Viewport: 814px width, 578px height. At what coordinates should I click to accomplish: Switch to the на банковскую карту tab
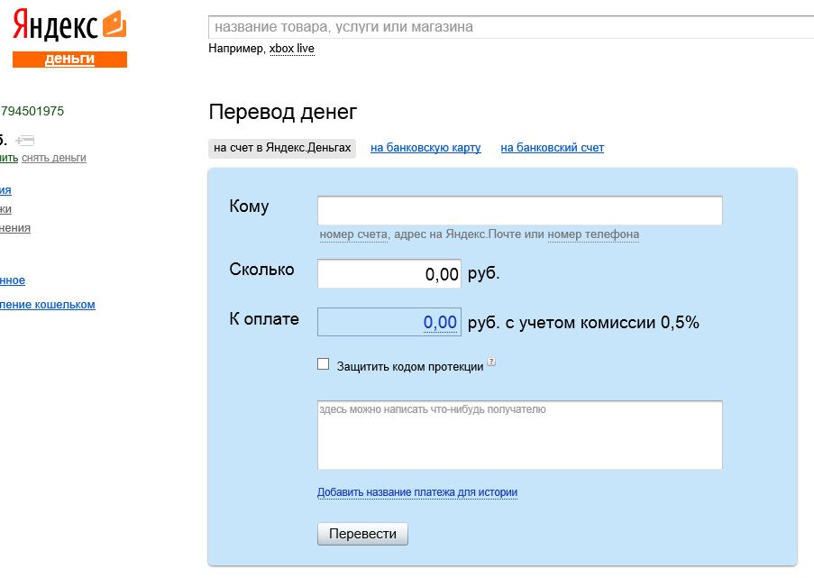click(425, 148)
